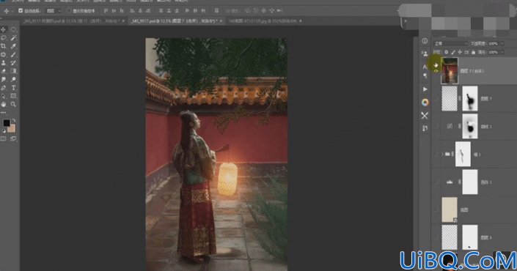This screenshot has width=517, height=271.
Task: Select the Hand tool
Action: 4,105
